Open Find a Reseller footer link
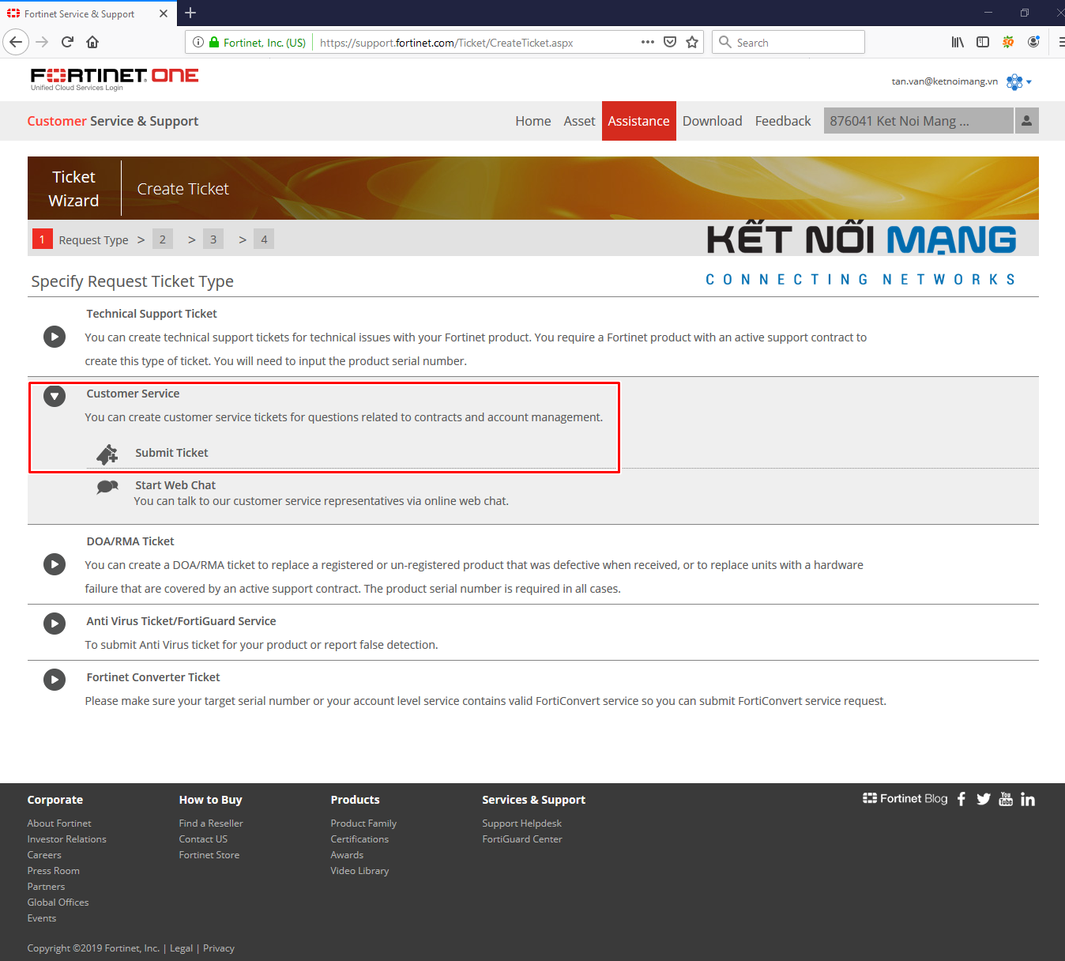This screenshot has height=961, width=1065. pyautogui.click(x=211, y=823)
